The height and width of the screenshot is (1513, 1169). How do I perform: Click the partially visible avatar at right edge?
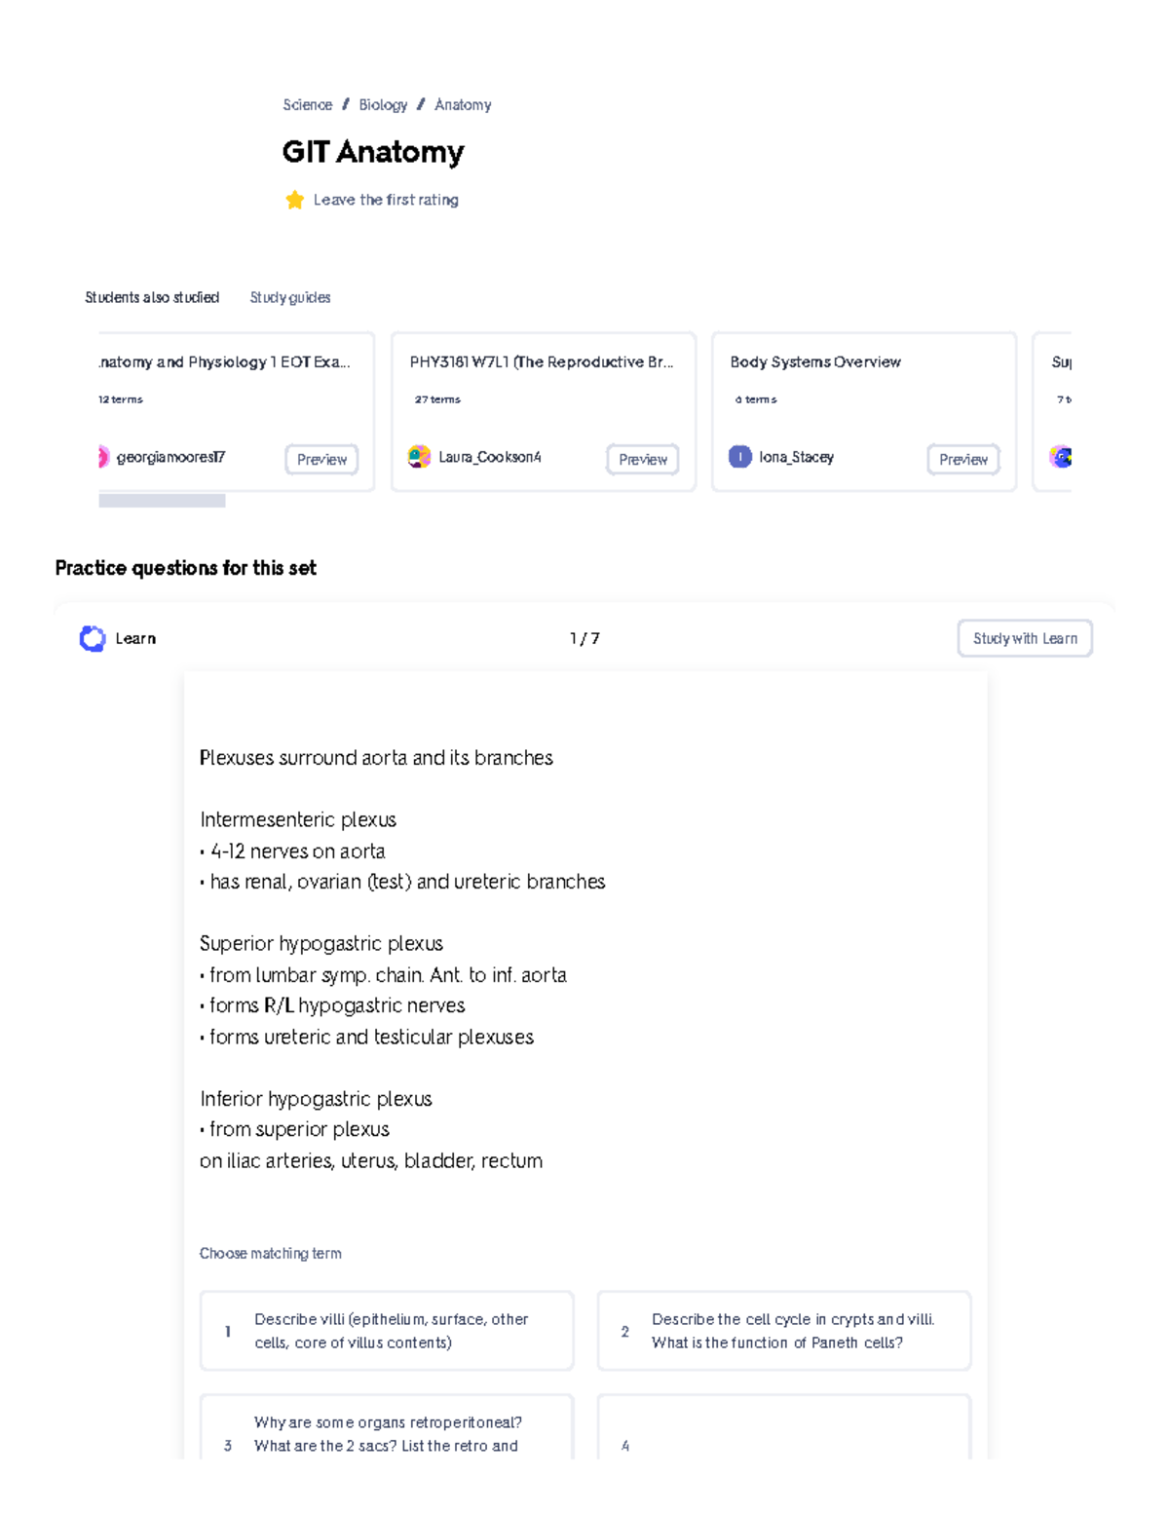[x=1061, y=457]
